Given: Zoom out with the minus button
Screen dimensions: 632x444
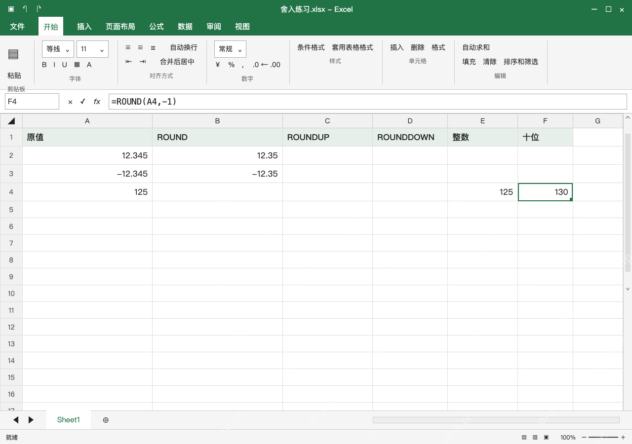Looking at the screenshot, I should pyautogui.click(x=584, y=437).
